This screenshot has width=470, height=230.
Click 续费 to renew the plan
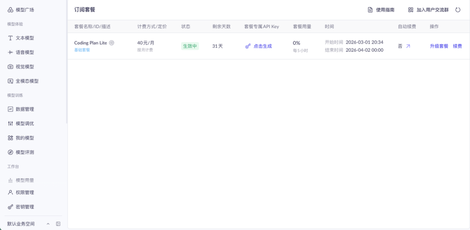457,46
